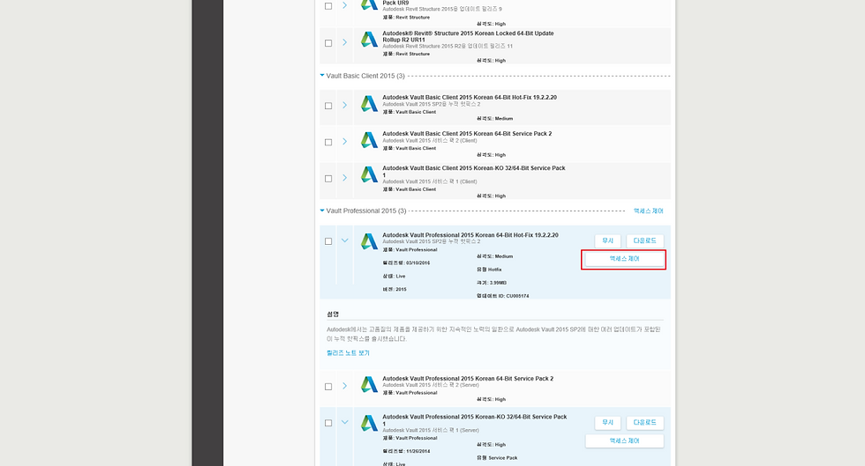
Task: Open the 릴리즈 노트 보기 link
Action: [x=348, y=353]
